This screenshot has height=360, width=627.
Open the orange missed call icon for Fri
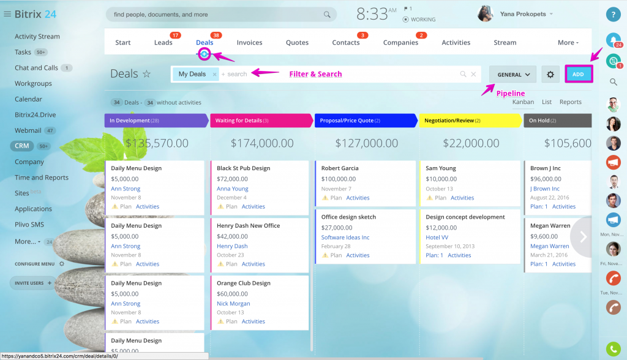pyautogui.click(x=613, y=278)
